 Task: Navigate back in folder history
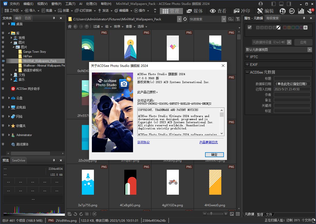[x=75, y=26]
